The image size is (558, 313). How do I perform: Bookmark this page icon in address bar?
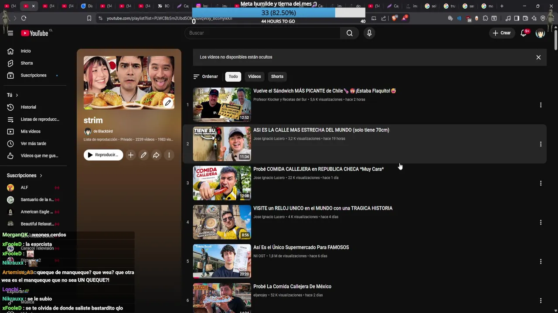(x=89, y=18)
